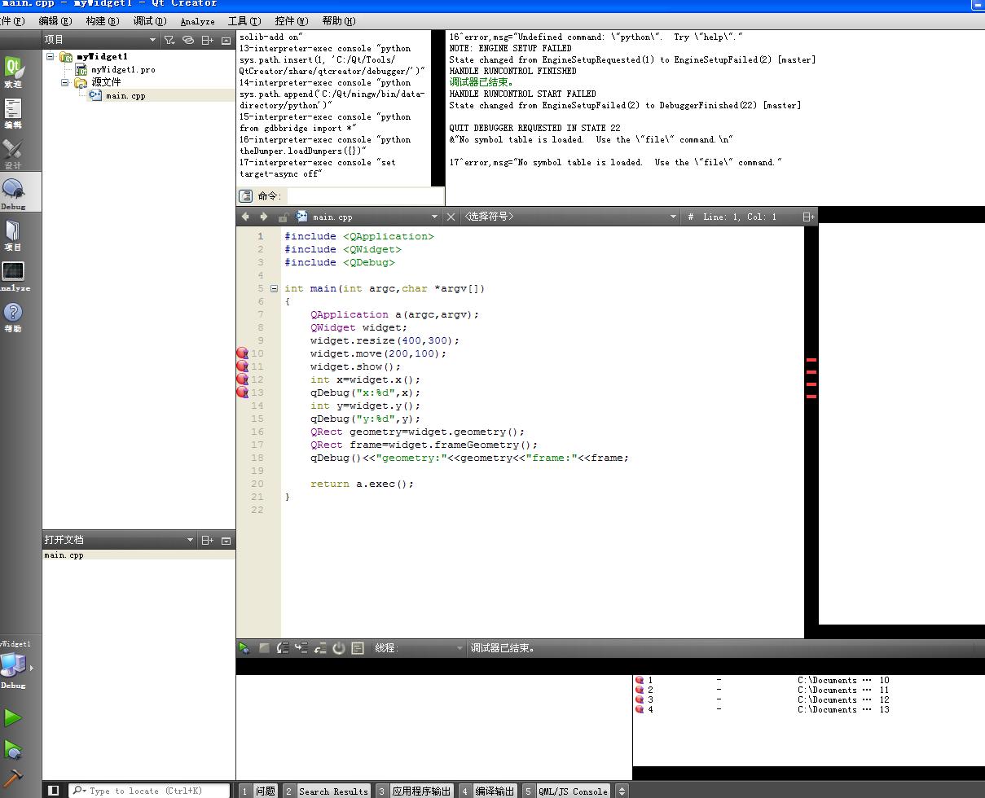
Task: Open the 编辑 (Edit) menu
Action: (x=55, y=21)
